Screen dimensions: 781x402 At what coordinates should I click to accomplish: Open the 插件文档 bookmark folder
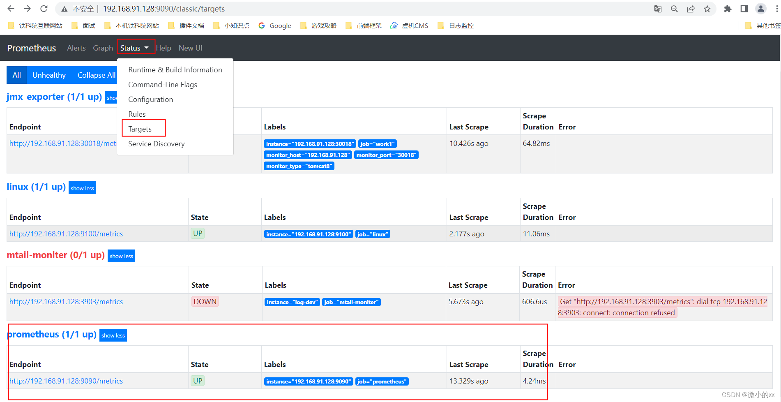(x=186, y=25)
